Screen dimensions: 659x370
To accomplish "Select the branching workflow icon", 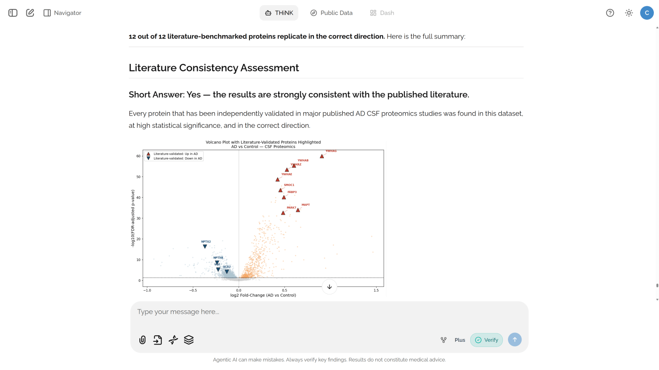I will coord(173,339).
